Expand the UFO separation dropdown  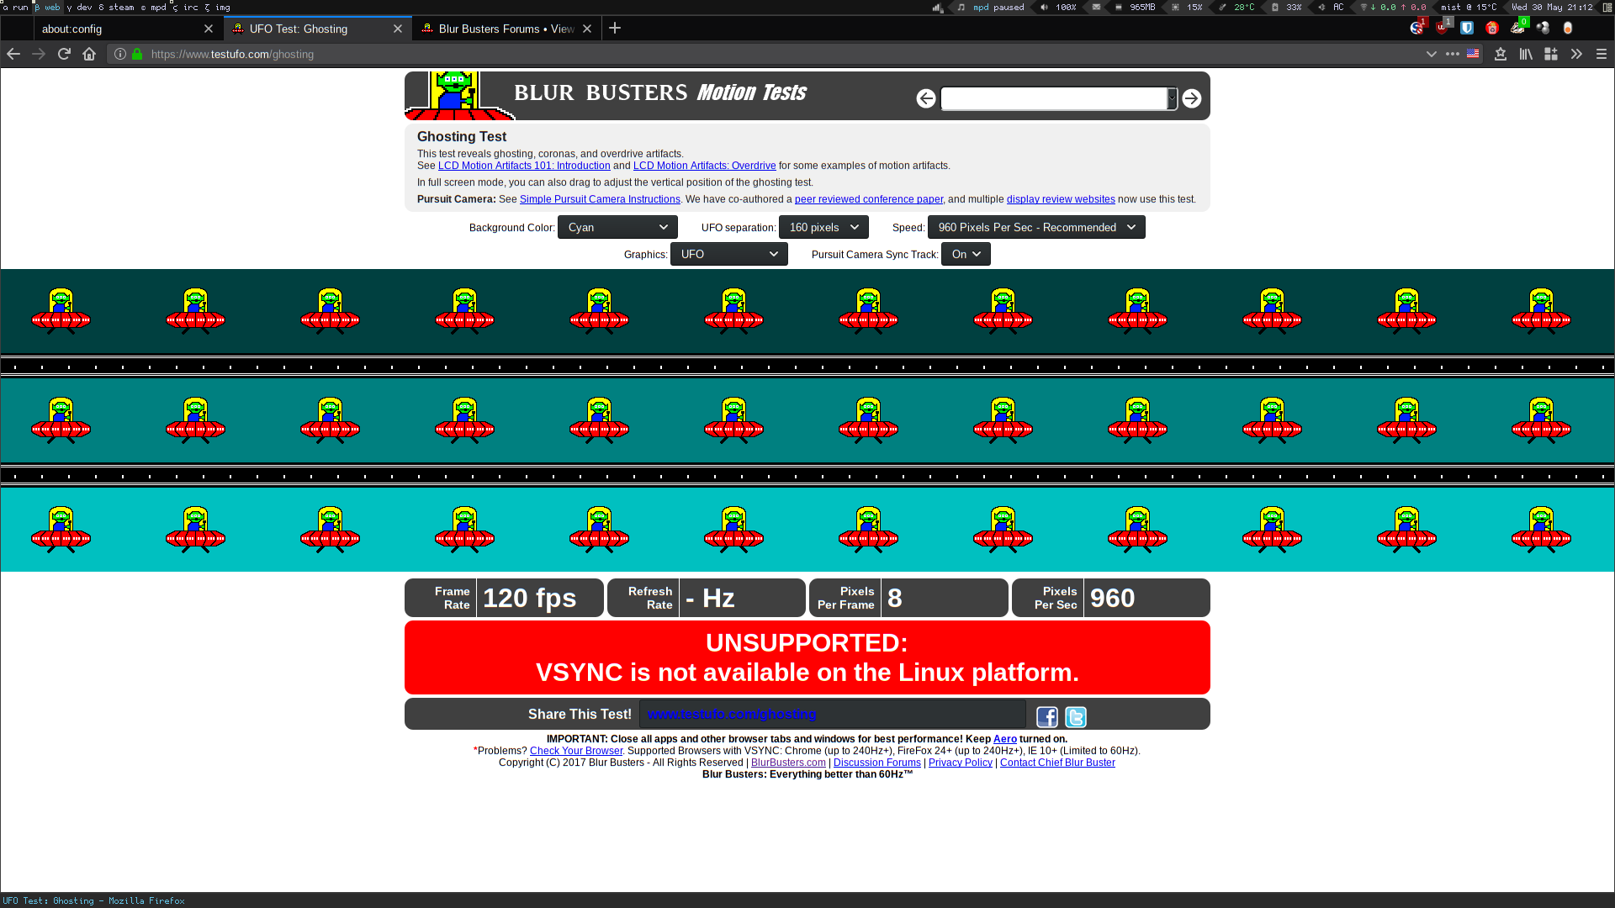pos(823,227)
